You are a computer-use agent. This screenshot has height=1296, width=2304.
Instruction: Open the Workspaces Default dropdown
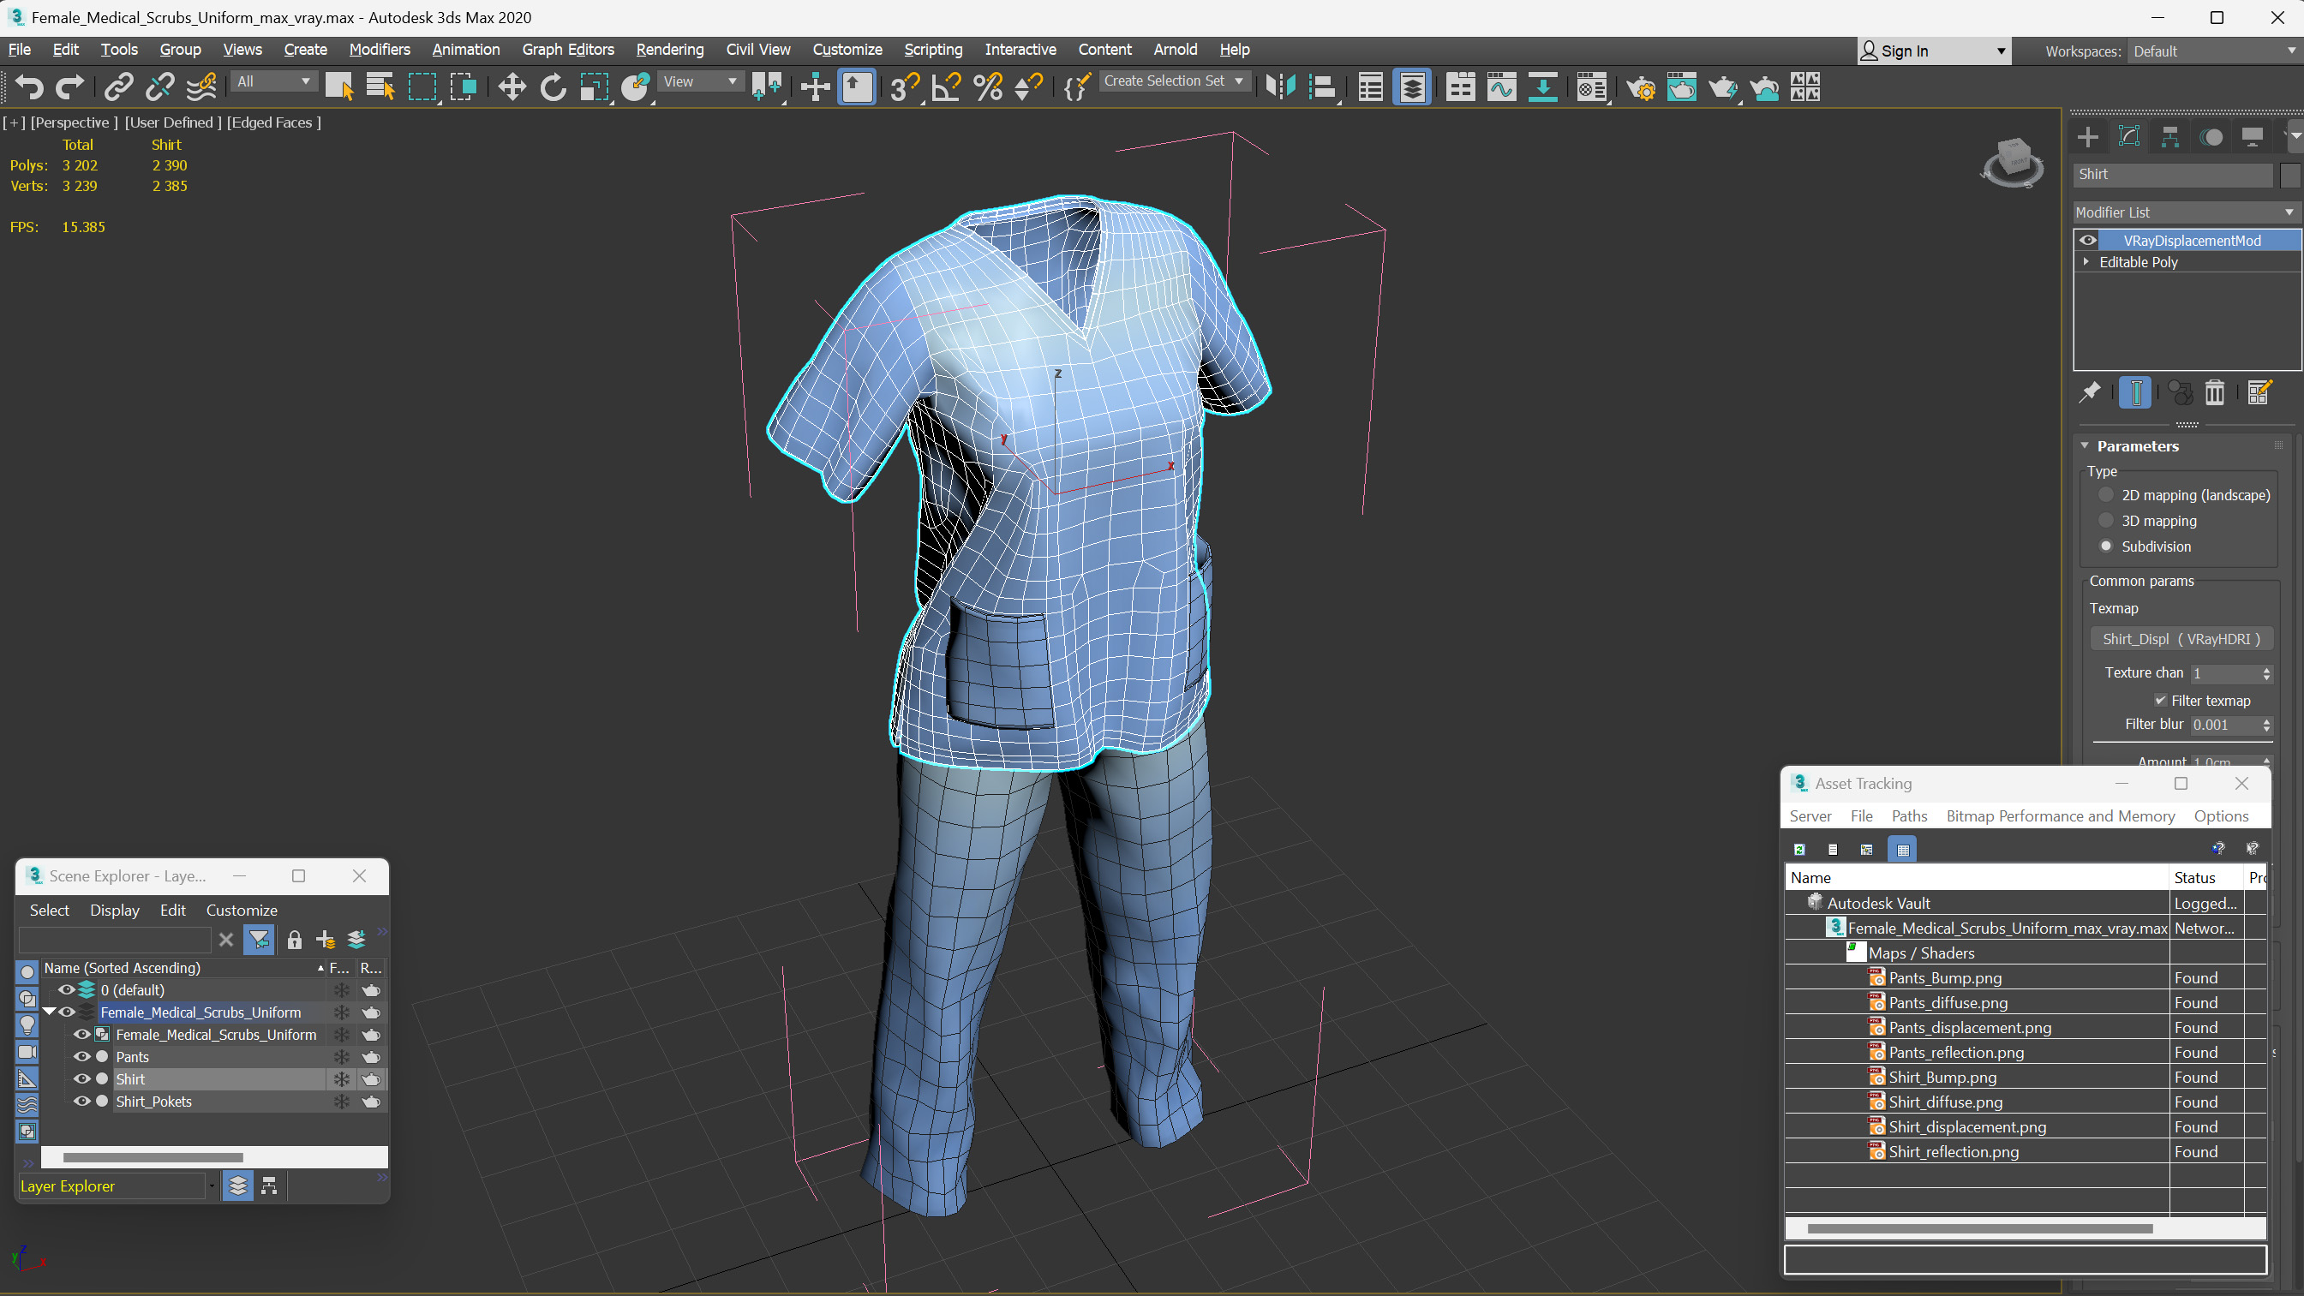[x=2214, y=51]
